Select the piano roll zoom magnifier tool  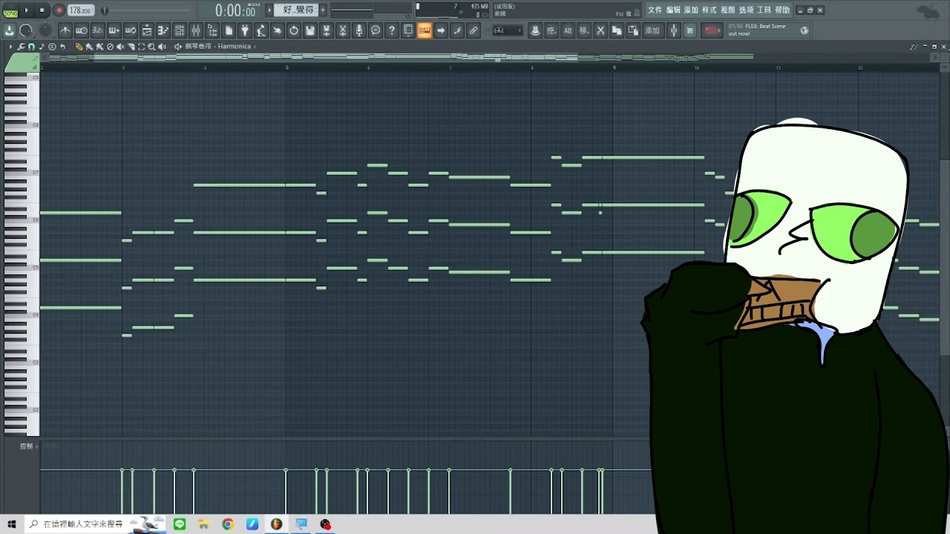(151, 47)
